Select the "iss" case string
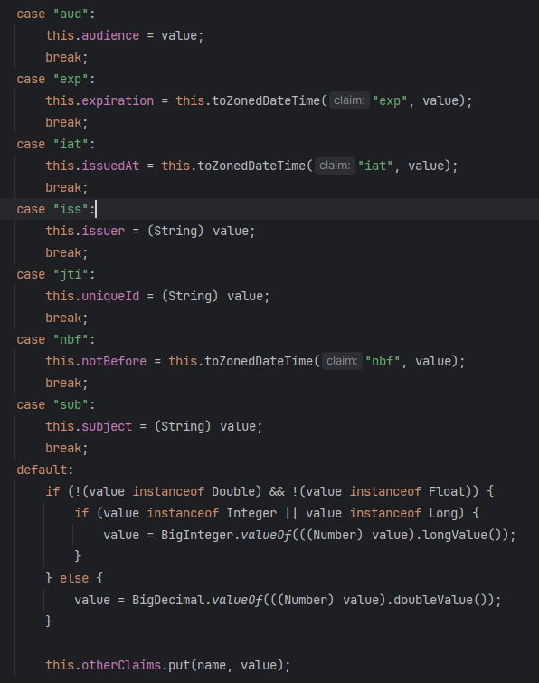This screenshot has width=539, height=683. (71, 210)
